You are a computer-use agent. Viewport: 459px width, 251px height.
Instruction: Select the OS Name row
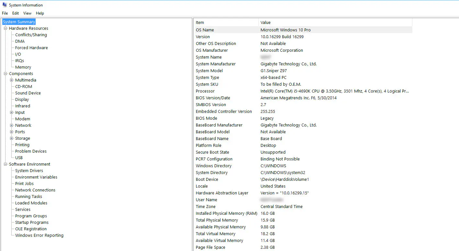[303, 30]
